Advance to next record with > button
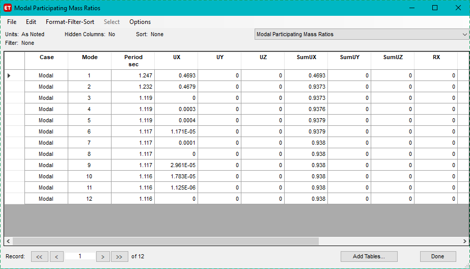Image resolution: width=470 pixels, height=269 pixels. 103,257
